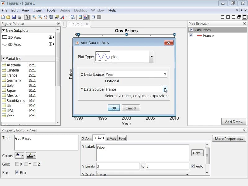Enable the Y grid checkbox
Image resolution: width=248 pixels, height=186 pixels.
(26, 164)
